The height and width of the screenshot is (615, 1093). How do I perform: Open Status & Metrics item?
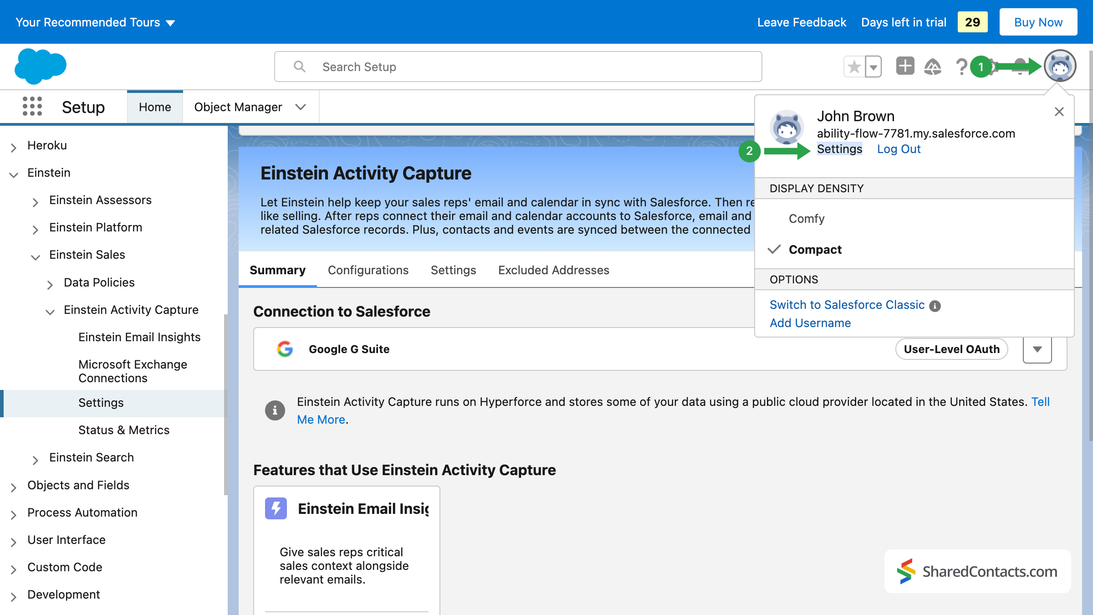124,430
